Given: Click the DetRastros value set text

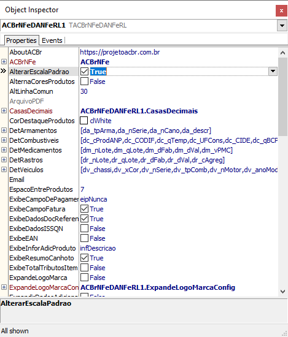Looking at the screenshot, I should tap(152, 160).
